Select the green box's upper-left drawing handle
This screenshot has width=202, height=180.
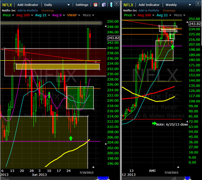click(67, 86)
